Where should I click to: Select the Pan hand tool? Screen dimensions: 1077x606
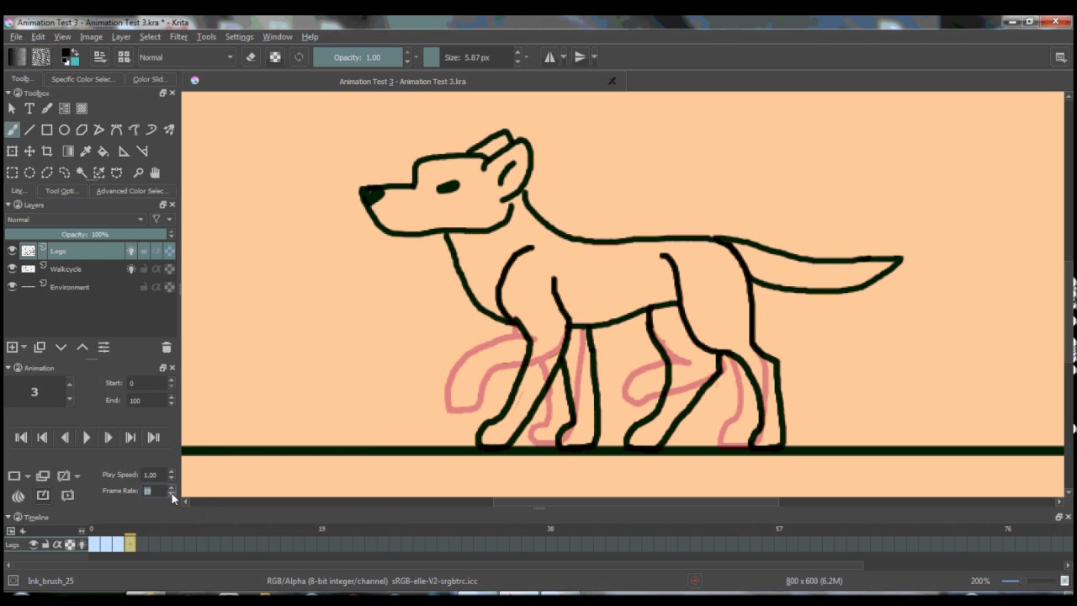[155, 173]
